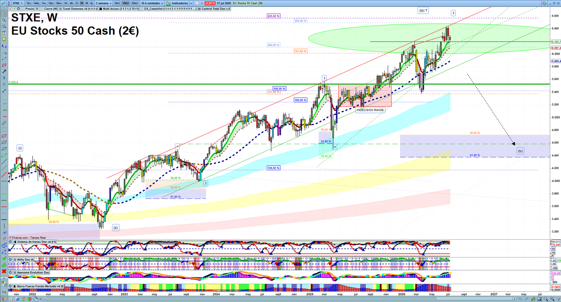The image size is (561, 302).
Task: Switch to the 1h timeframe
Action: click(x=66, y=3)
